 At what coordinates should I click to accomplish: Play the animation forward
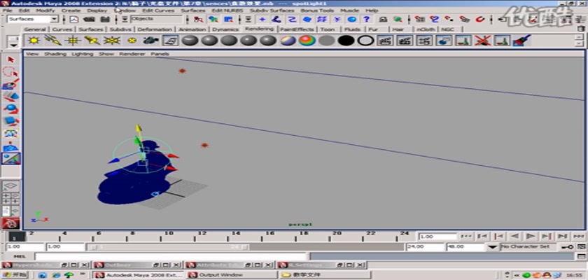(531, 236)
